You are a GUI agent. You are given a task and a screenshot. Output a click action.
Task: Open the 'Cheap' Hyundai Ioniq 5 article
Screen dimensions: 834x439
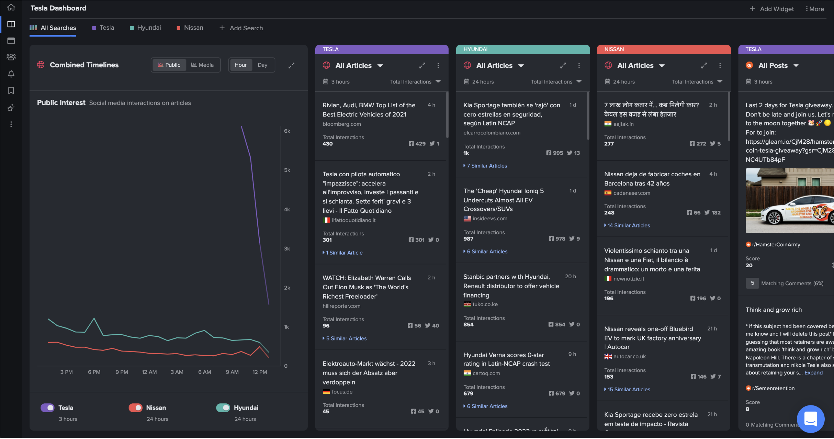click(x=503, y=200)
